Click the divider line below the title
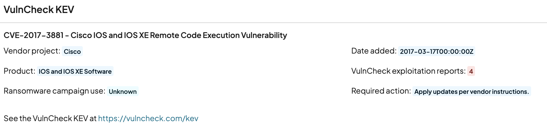The height and width of the screenshot is (127, 547). click(273, 23)
